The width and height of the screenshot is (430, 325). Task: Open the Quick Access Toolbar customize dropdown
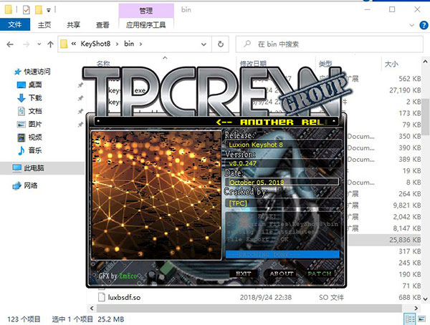coord(49,11)
